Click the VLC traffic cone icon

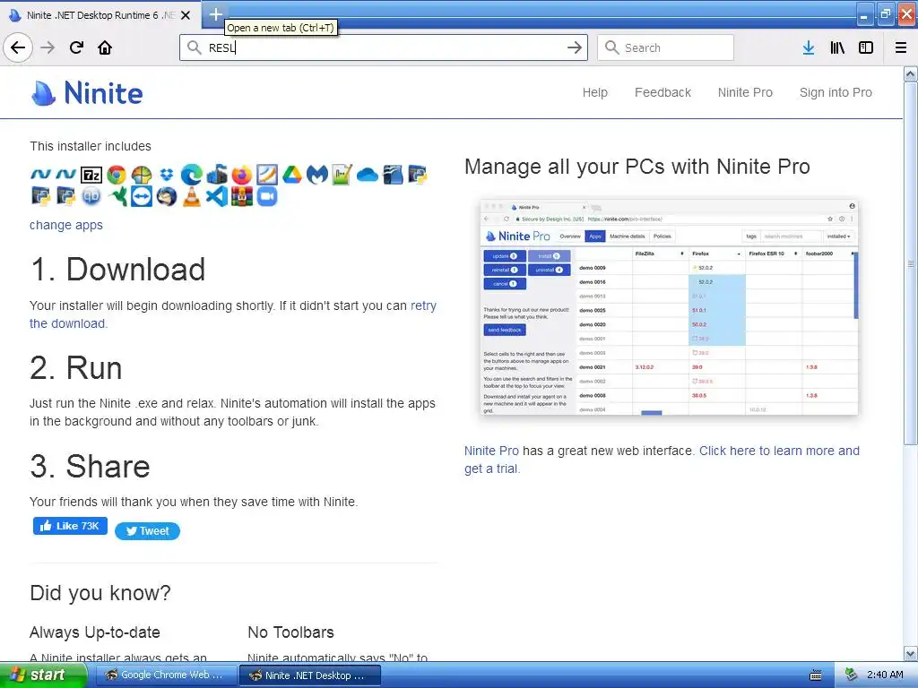pyautogui.click(x=192, y=196)
